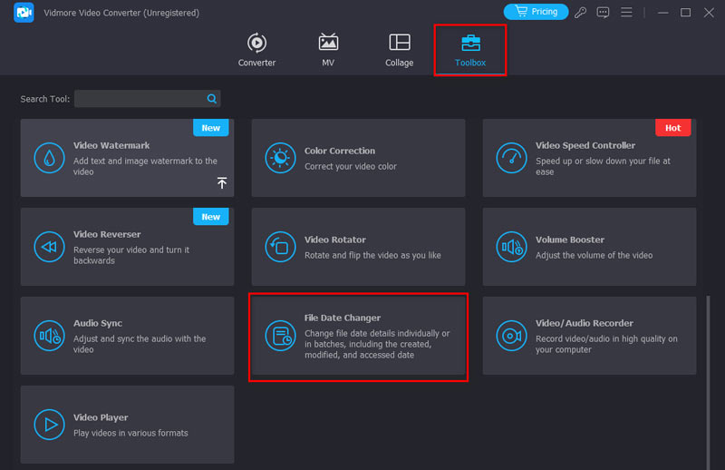The height and width of the screenshot is (470, 725).
Task: Open the Video Speed Controller
Action: tap(589, 158)
